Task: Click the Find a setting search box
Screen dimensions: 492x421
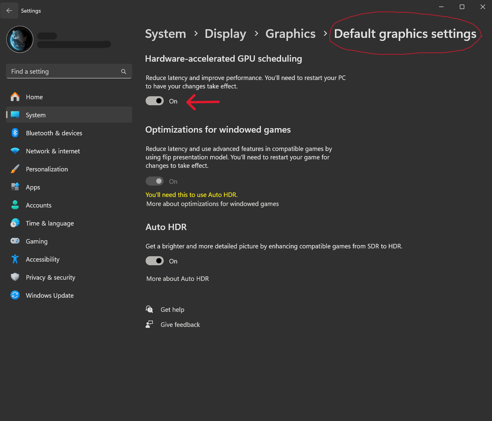Action: pos(65,72)
